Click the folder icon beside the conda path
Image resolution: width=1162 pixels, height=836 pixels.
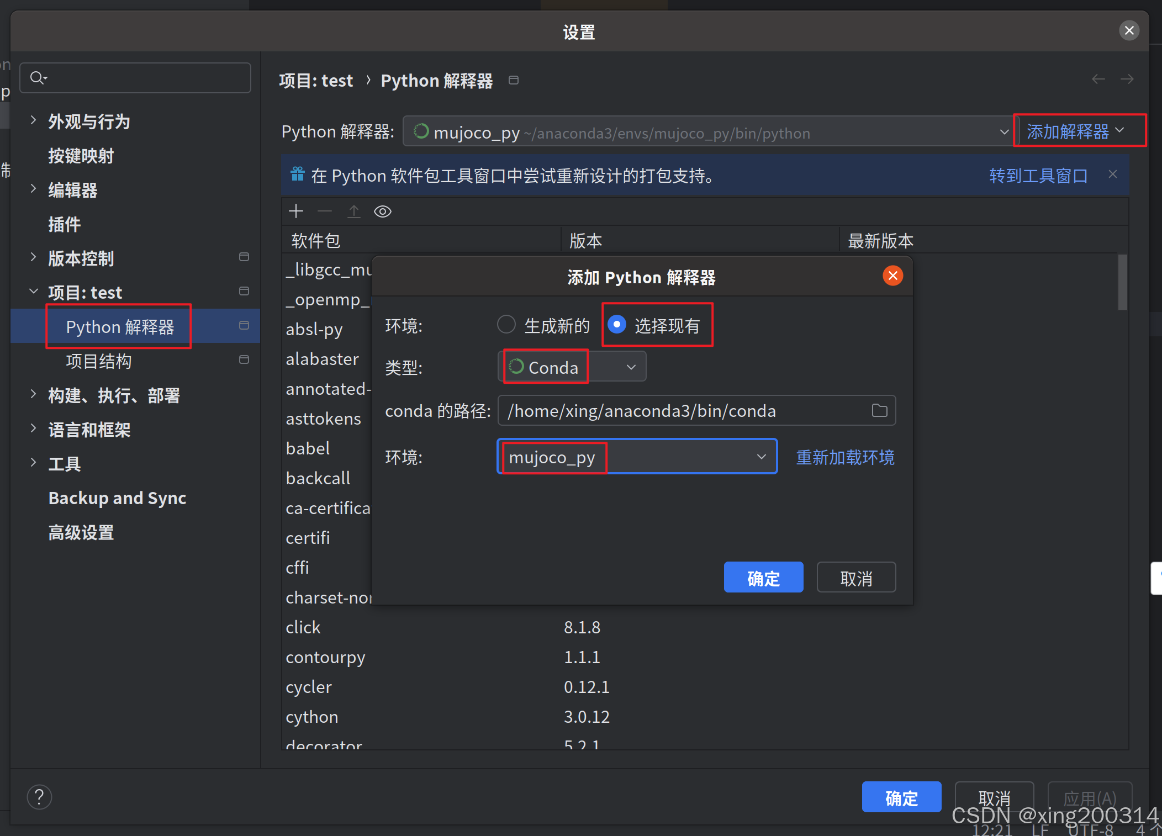pos(879,410)
